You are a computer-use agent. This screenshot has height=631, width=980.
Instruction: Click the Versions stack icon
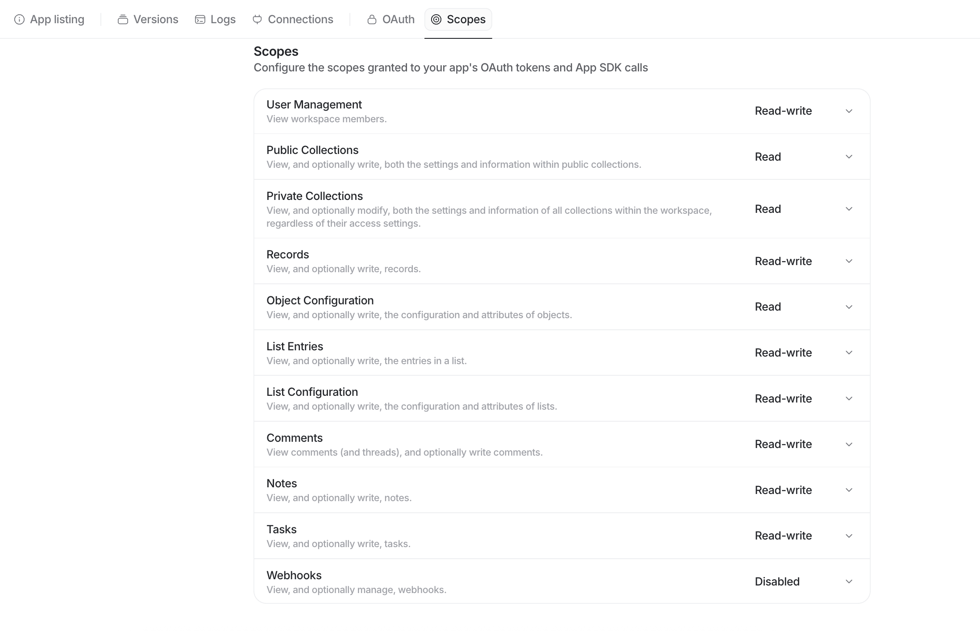123,20
